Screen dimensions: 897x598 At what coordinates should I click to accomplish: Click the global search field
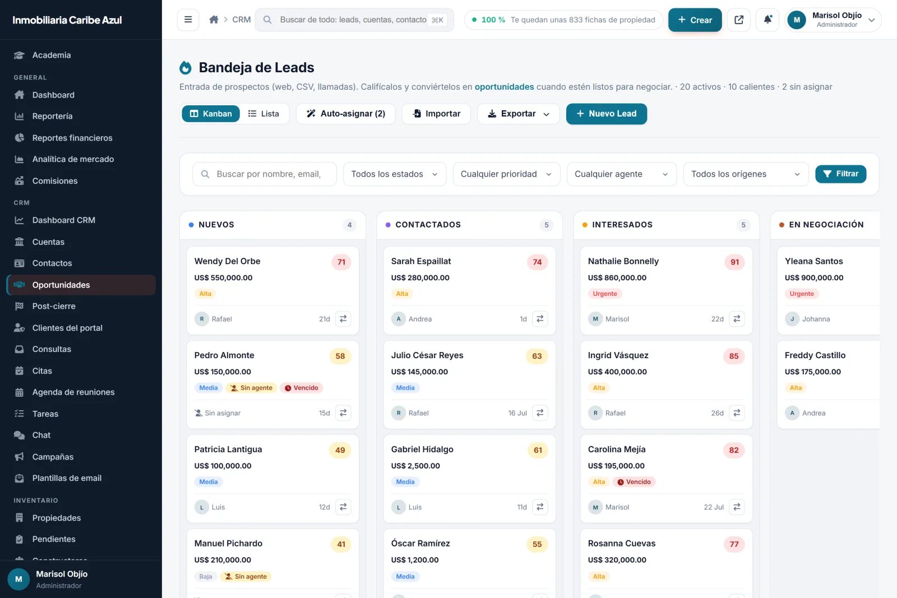tap(354, 20)
